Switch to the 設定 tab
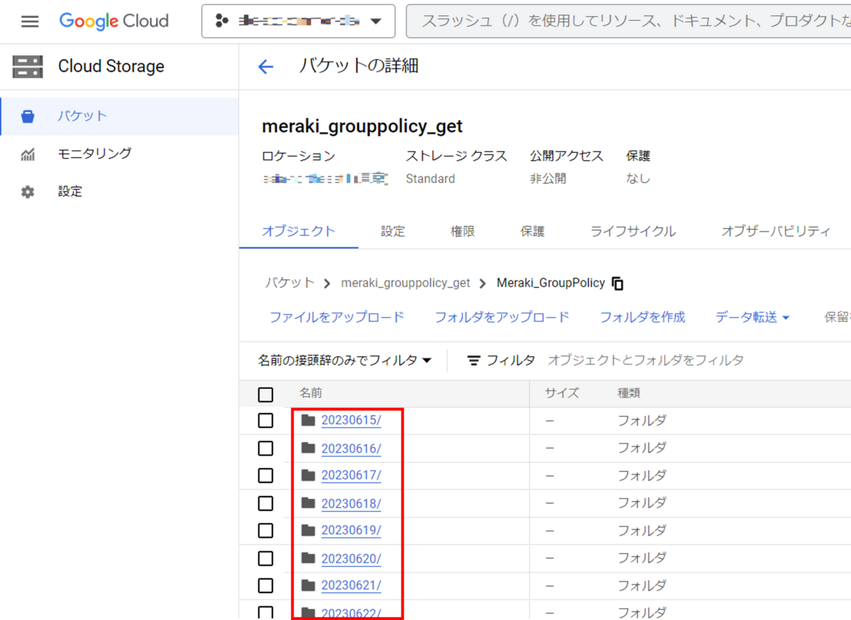This screenshot has width=851, height=620. (393, 232)
